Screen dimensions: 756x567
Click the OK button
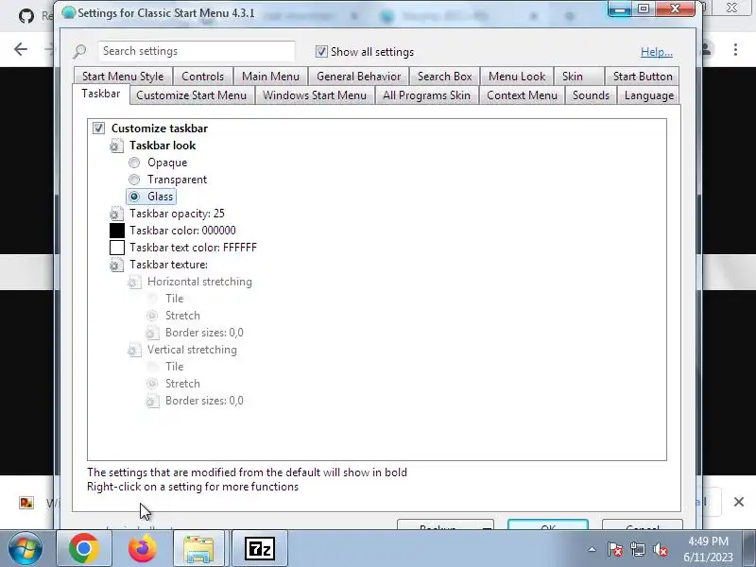pyautogui.click(x=548, y=524)
